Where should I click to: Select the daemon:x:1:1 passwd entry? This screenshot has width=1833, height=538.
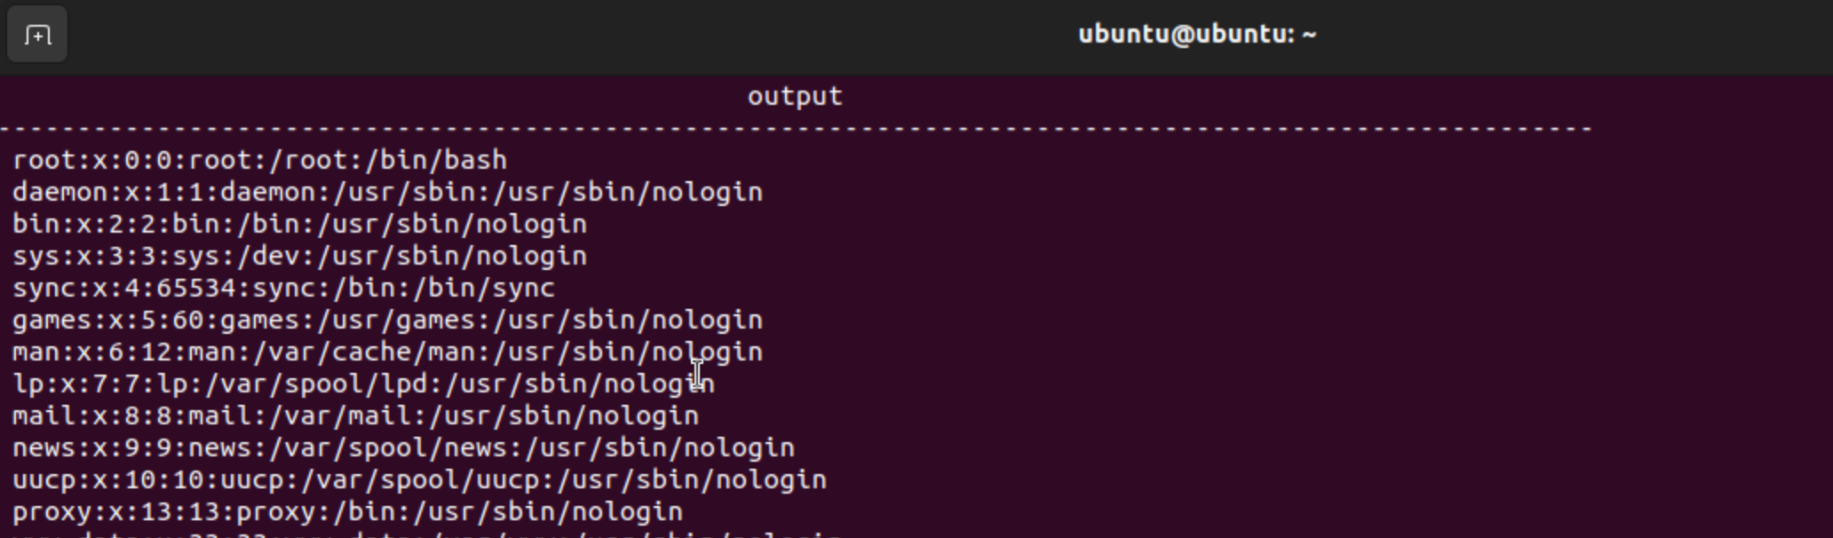(x=388, y=193)
